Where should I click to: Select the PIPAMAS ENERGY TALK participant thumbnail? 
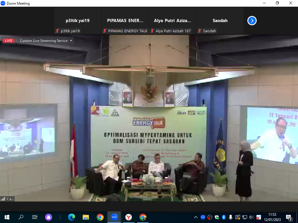coord(125,21)
